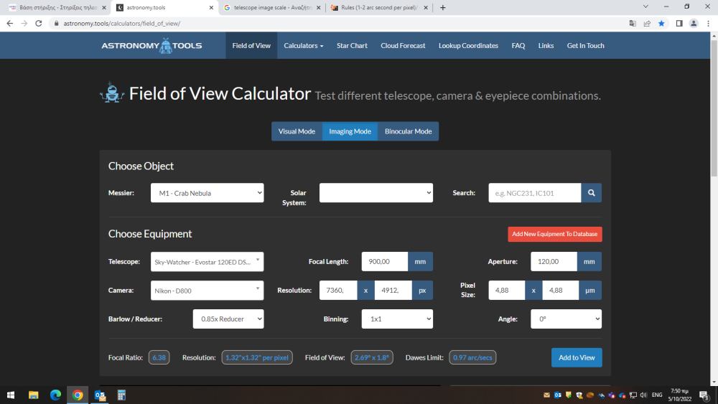The image size is (718, 404).
Task: Click the search magnifier icon button
Action: click(x=592, y=193)
